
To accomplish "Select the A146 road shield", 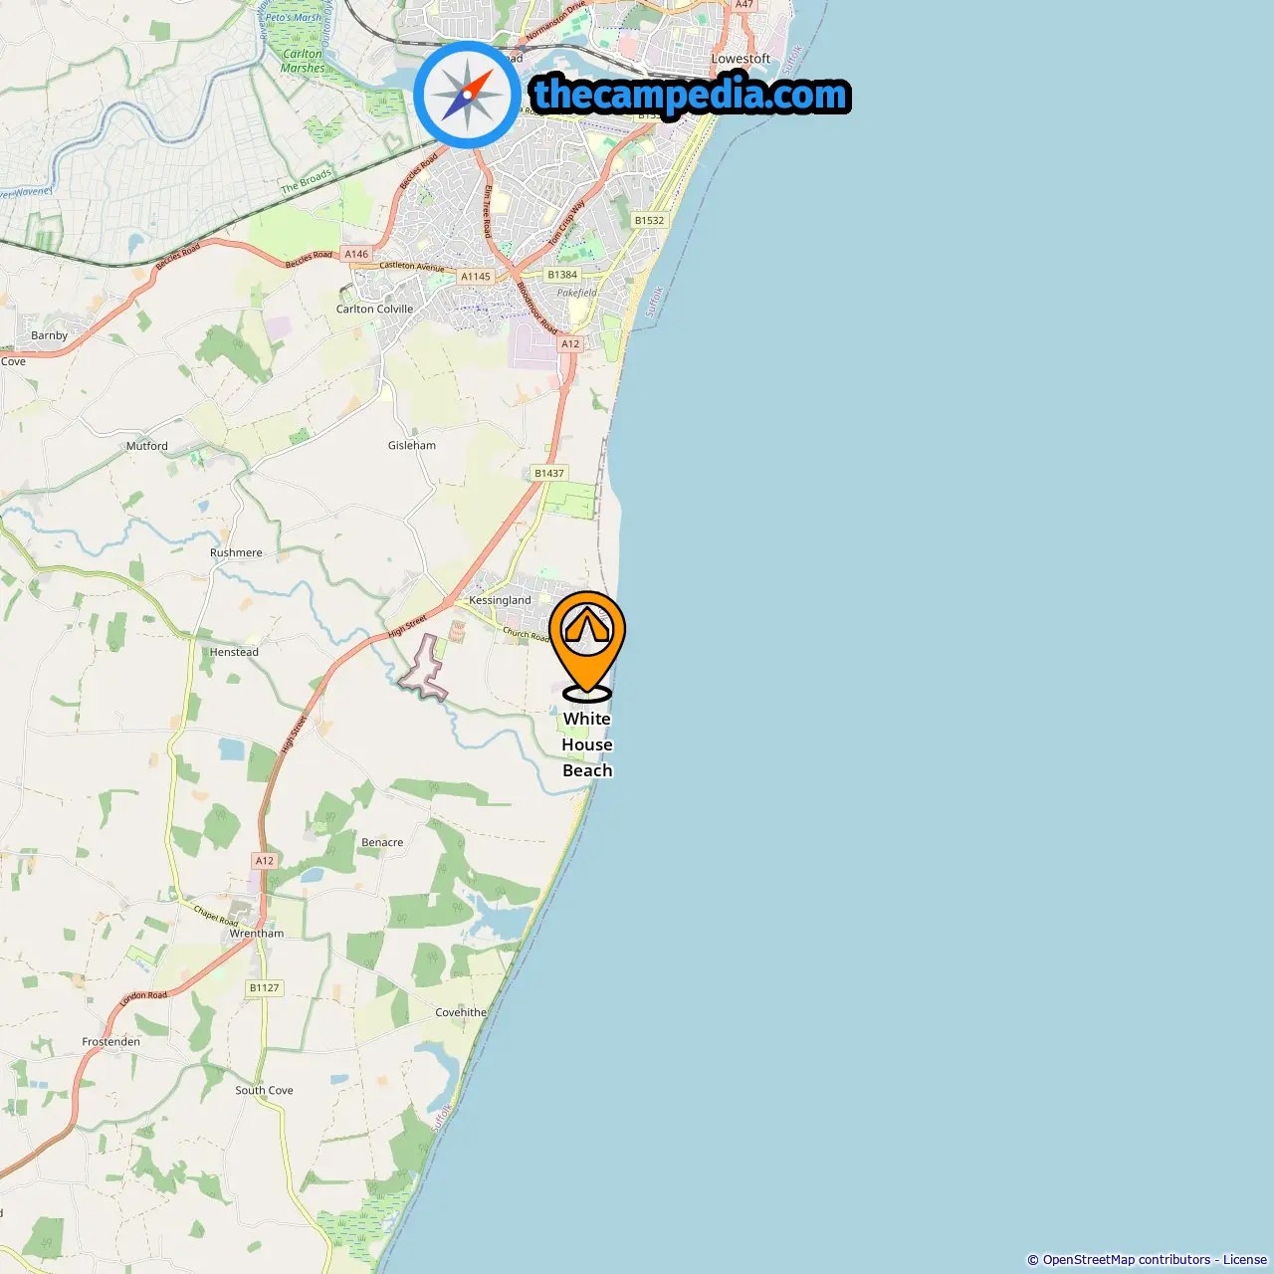I will click(x=356, y=254).
